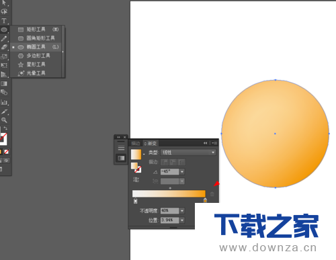Choose Flare Tool (光晕工具) from flyout
Image resolution: width=336 pixels, height=260 pixels.
coord(36,73)
